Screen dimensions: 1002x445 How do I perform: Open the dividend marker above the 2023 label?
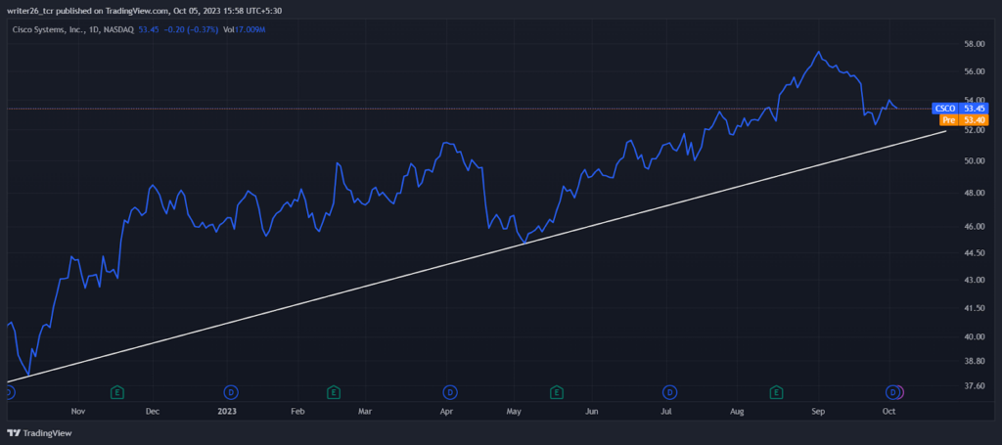pos(231,391)
